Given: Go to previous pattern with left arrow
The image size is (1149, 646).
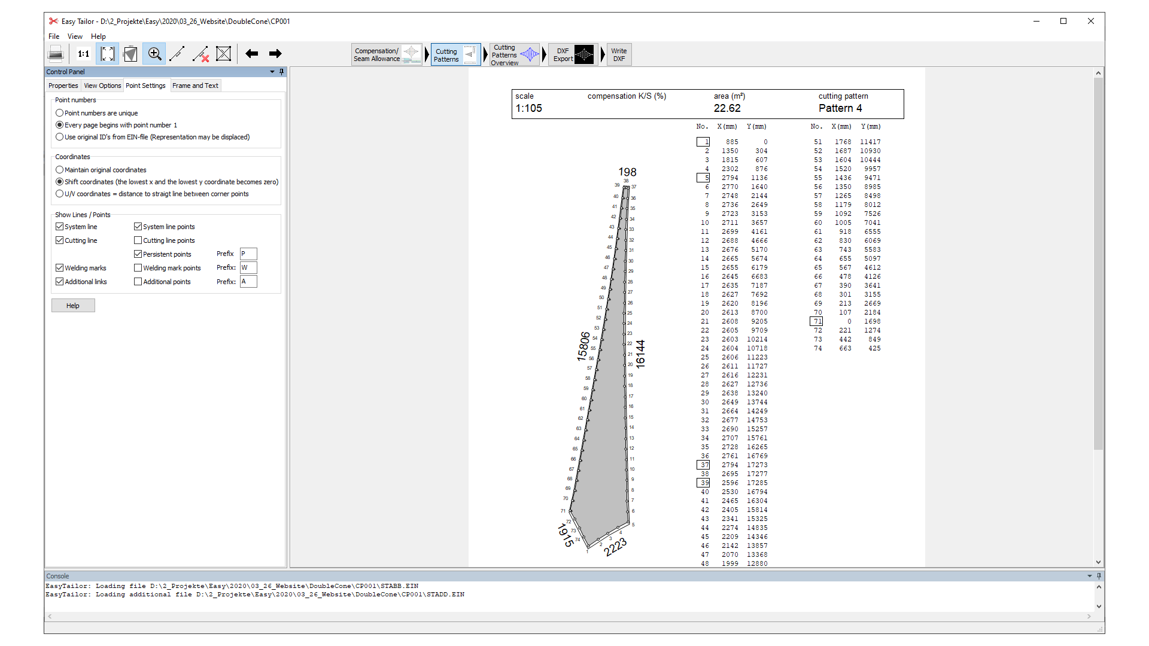Looking at the screenshot, I should [252, 54].
